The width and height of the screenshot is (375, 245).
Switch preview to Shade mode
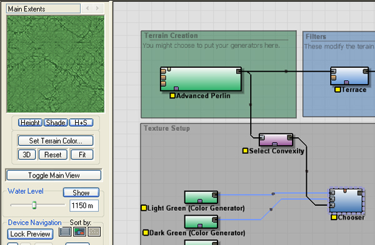pyautogui.click(x=56, y=123)
